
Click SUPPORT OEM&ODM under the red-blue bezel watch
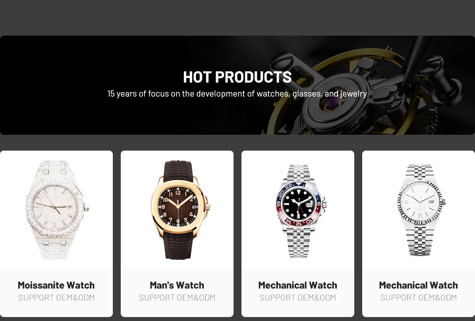click(x=298, y=298)
